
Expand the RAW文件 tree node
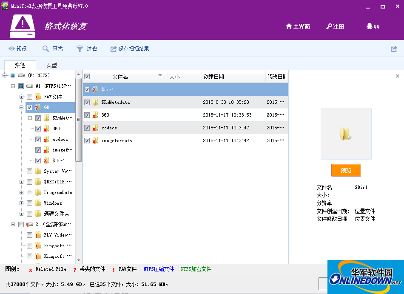(21, 97)
